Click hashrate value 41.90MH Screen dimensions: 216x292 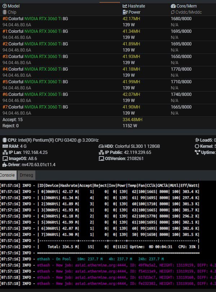tap(131, 107)
